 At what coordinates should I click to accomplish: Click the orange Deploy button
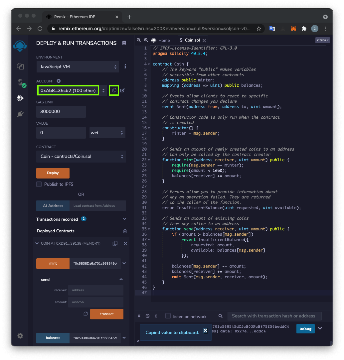pos(53,173)
